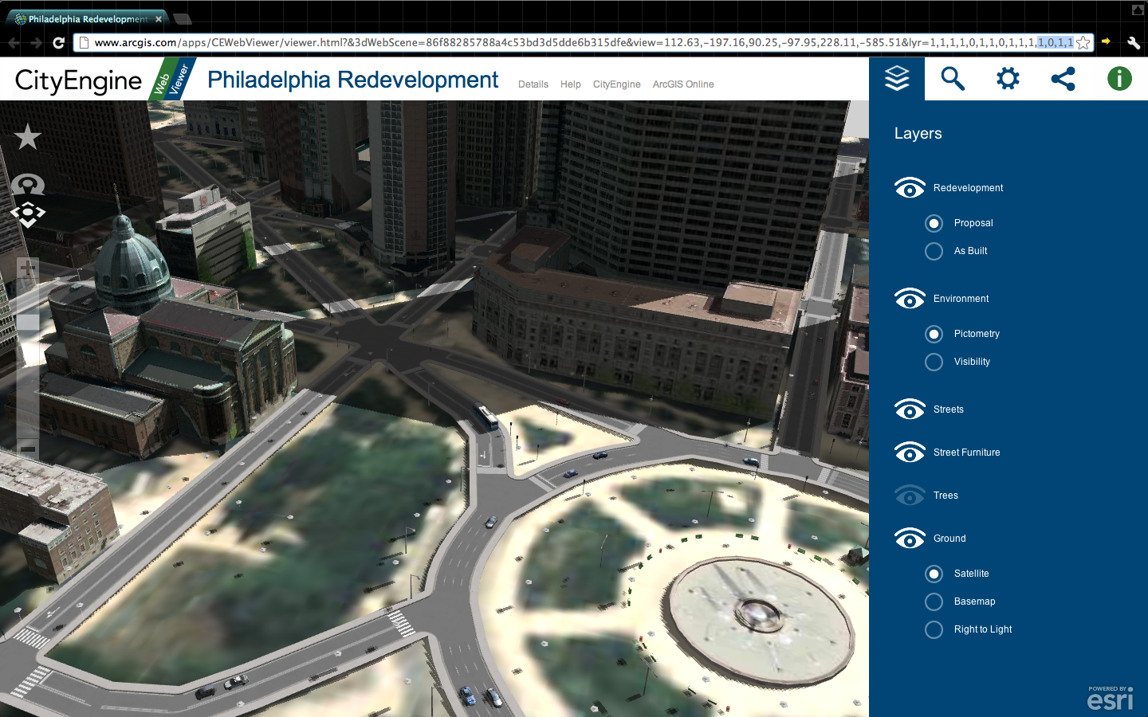This screenshot has height=717, width=1148.
Task: Bookmark page with address bar star
Action: 1083,42
